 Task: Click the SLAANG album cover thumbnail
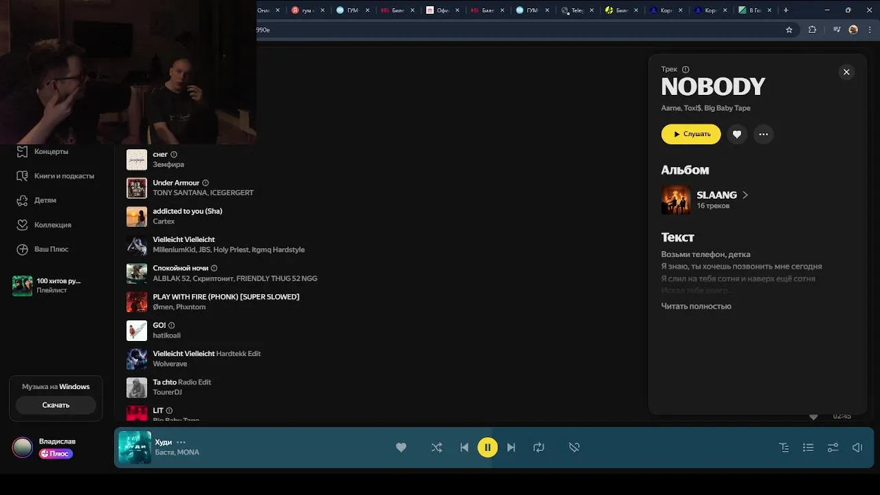click(676, 200)
